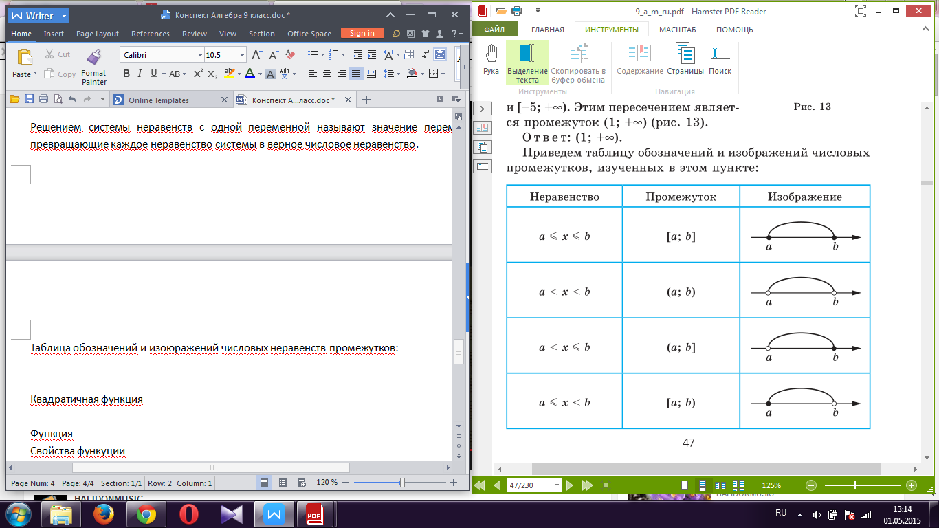Apply superscript formatting in Writer
The image size is (939, 528).
(198, 74)
